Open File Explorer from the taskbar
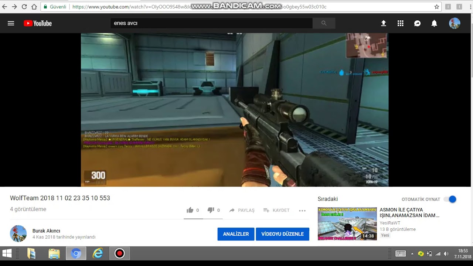 [54, 253]
